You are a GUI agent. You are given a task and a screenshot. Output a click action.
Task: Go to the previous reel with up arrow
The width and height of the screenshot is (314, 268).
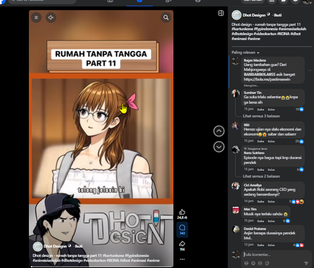[x=219, y=131]
